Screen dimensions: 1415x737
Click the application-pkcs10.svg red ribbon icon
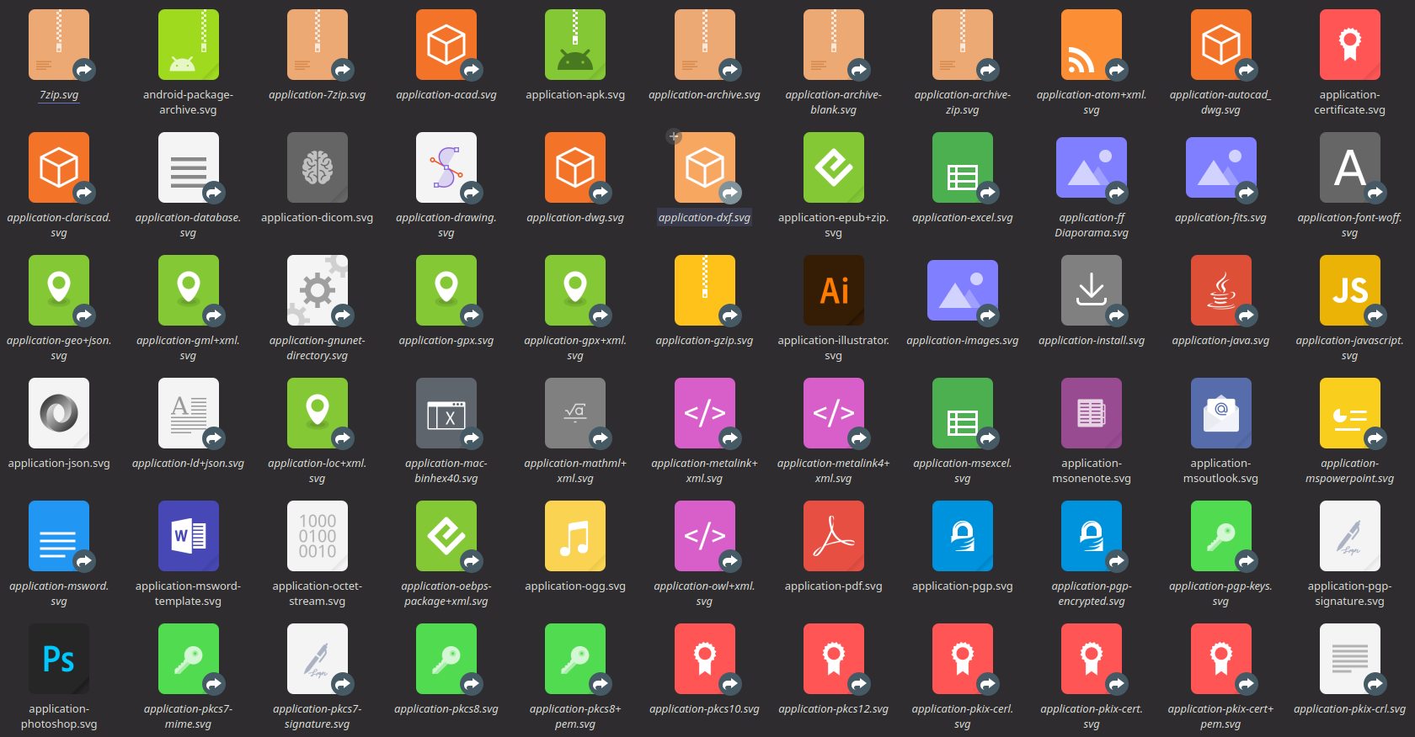(x=705, y=659)
